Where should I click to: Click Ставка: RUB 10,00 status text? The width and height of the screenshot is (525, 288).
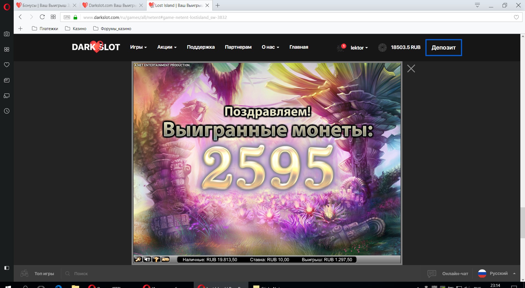(269, 260)
